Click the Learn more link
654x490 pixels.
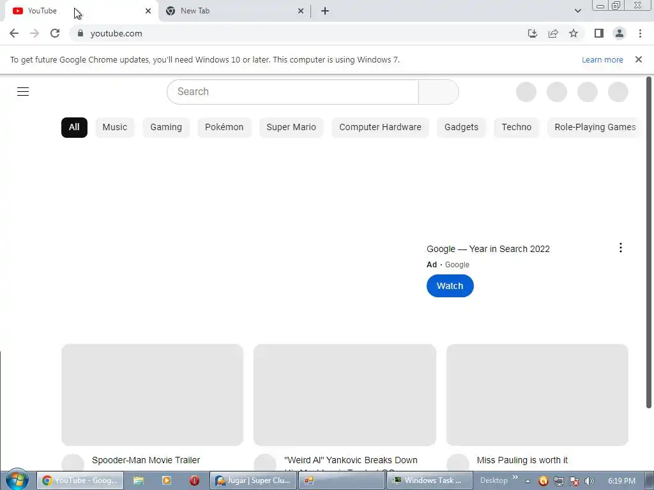[602, 60]
